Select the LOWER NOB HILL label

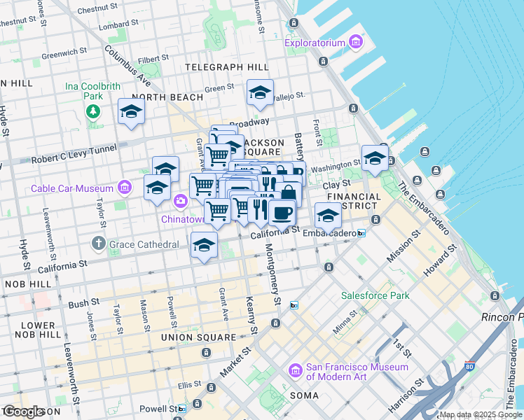coord(38,330)
